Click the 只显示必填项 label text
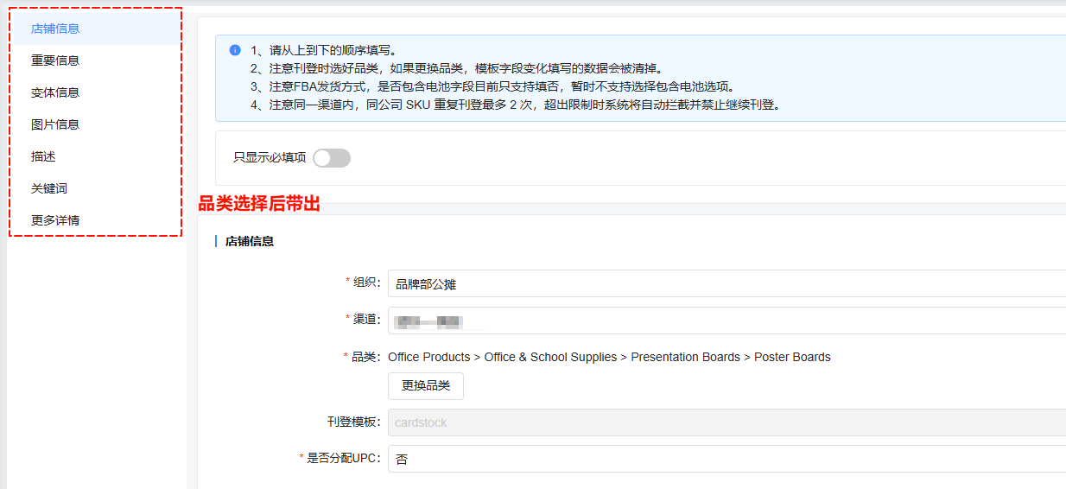Image resolution: width=1066 pixels, height=489 pixels. point(270,158)
